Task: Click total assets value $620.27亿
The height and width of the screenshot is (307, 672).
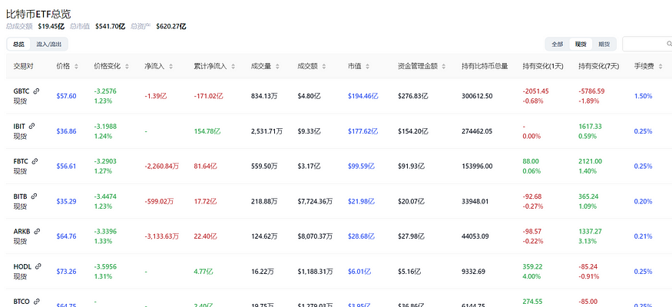Action: pyautogui.click(x=171, y=26)
